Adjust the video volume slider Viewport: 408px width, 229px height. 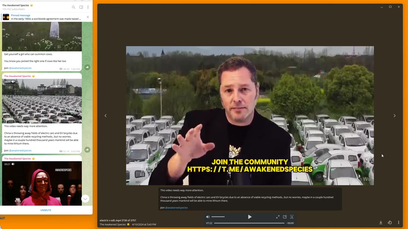coord(218,217)
